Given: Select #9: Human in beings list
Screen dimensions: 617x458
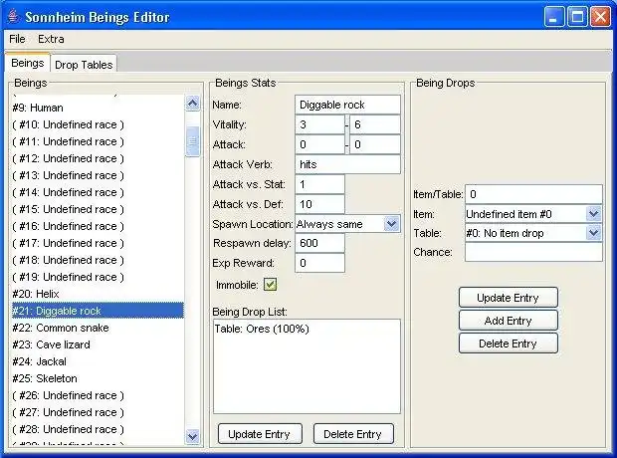Looking at the screenshot, I should [98, 108].
